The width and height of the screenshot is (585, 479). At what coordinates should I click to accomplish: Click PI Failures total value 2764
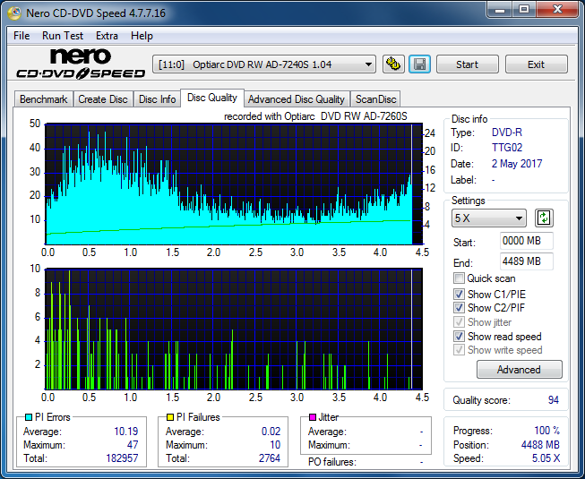click(270, 458)
